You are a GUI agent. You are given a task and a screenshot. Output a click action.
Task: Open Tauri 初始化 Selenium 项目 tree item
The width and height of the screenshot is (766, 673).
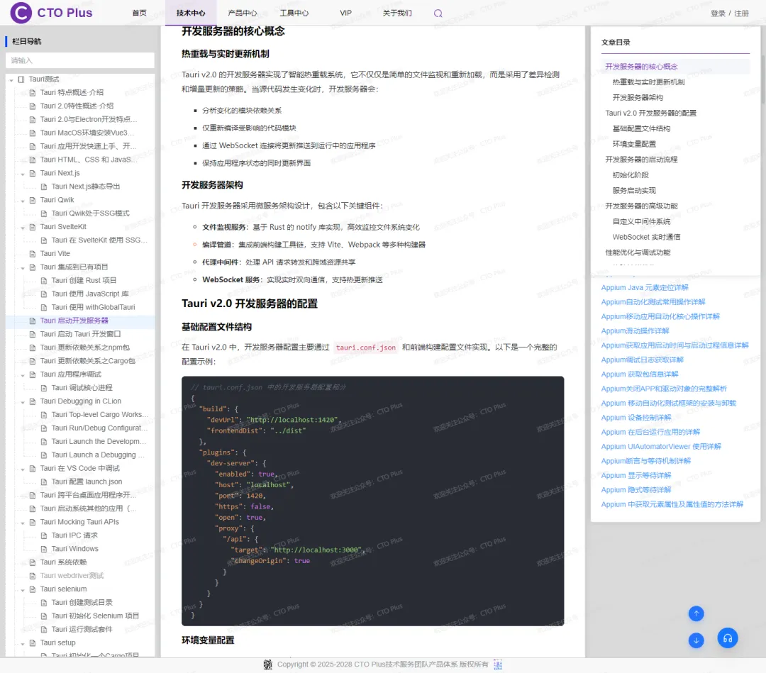coord(95,616)
